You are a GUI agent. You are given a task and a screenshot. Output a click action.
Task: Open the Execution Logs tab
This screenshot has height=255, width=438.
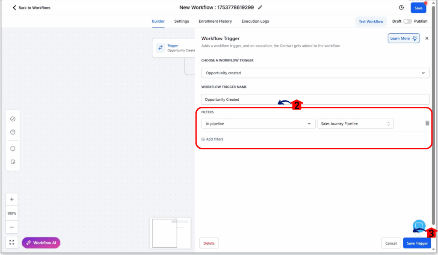(x=255, y=21)
